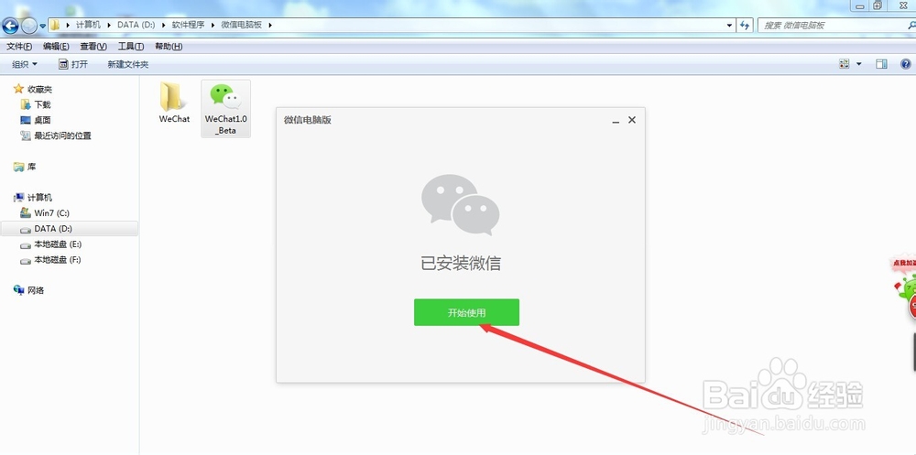Go forward with the Explorer forward arrow
Screen dimensions: 916x455
click(28, 26)
